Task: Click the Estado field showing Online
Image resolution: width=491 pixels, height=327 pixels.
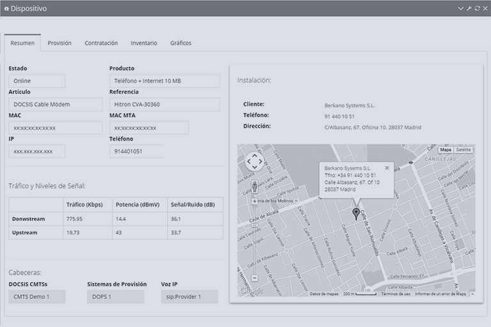Action: (37, 80)
